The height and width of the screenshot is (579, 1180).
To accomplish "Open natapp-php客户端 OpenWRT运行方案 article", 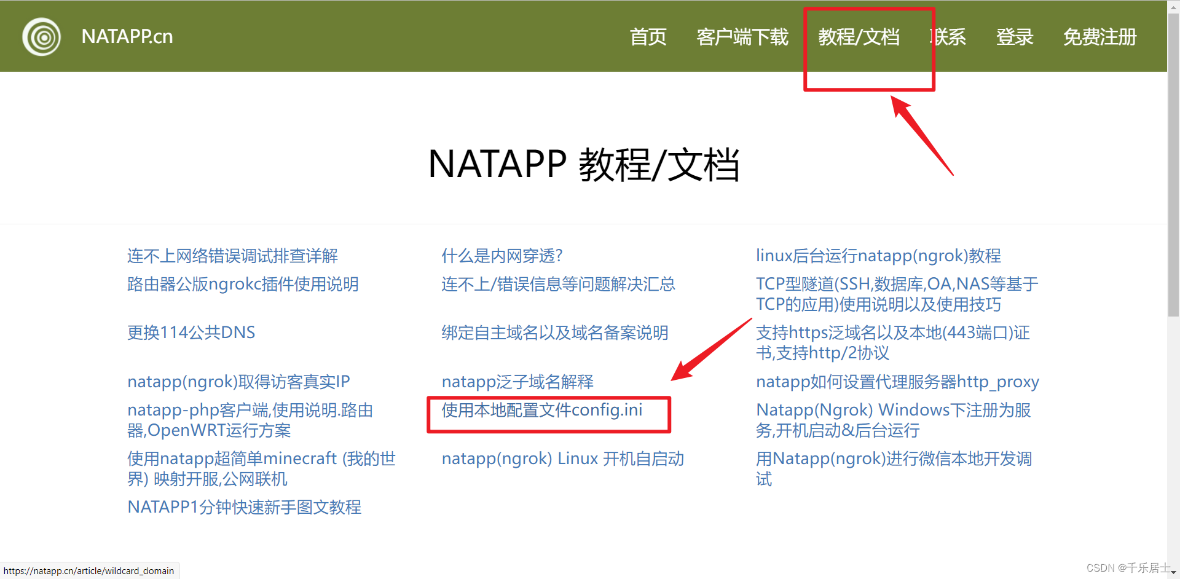I will pyautogui.click(x=250, y=420).
